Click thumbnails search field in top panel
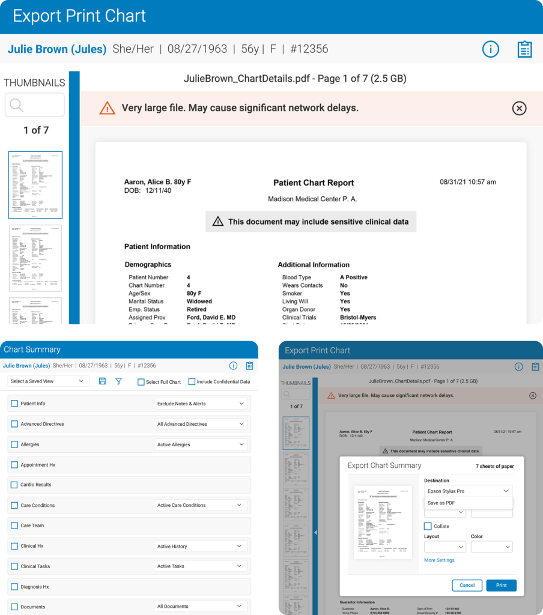543x615 pixels. point(35,105)
